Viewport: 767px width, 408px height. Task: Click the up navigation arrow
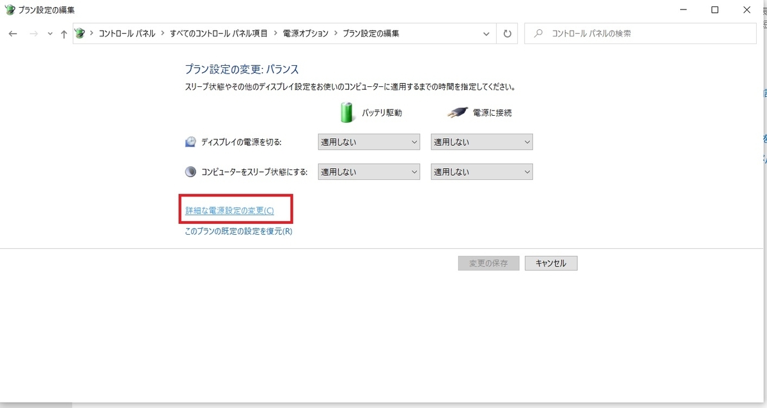click(64, 33)
